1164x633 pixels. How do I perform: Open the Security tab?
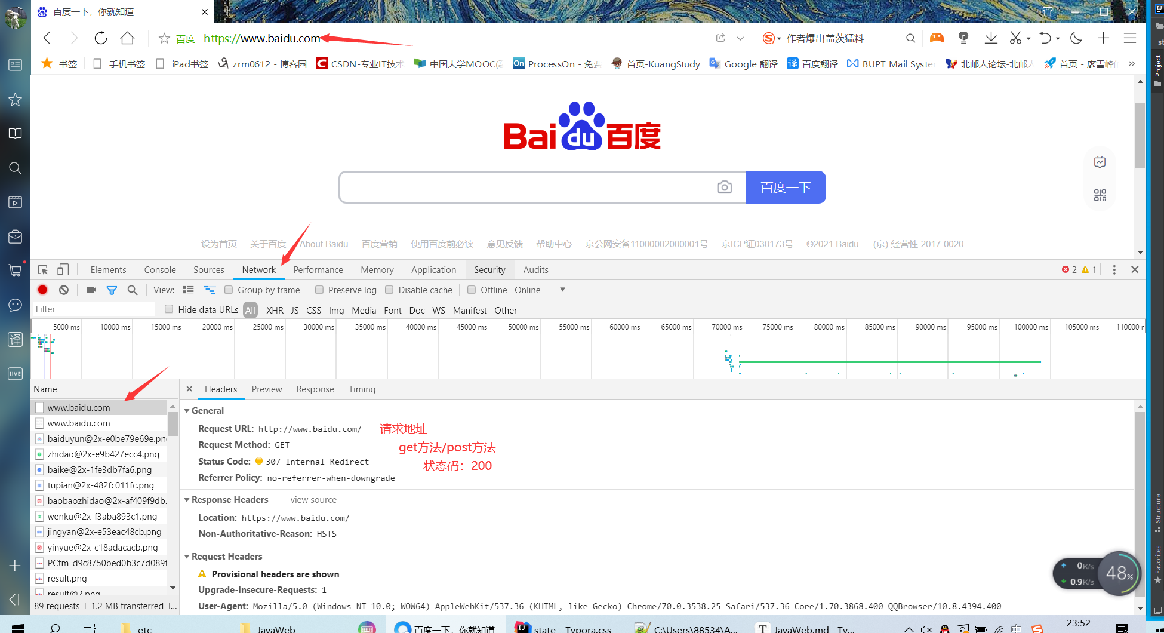coord(489,270)
